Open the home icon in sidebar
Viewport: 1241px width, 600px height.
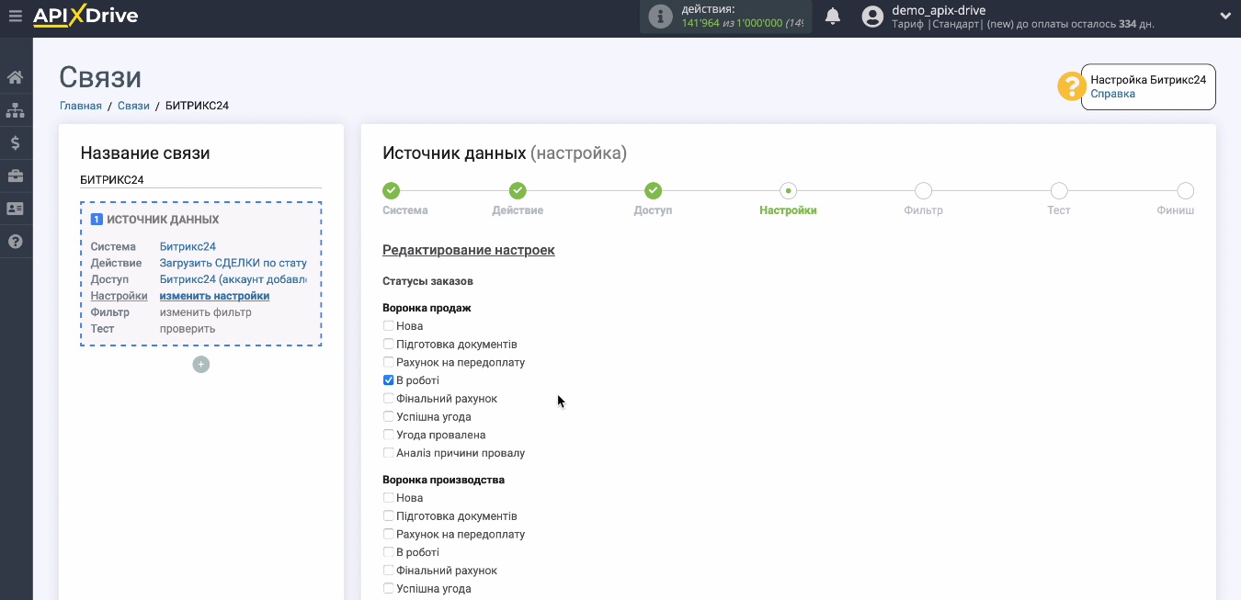click(x=15, y=77)
